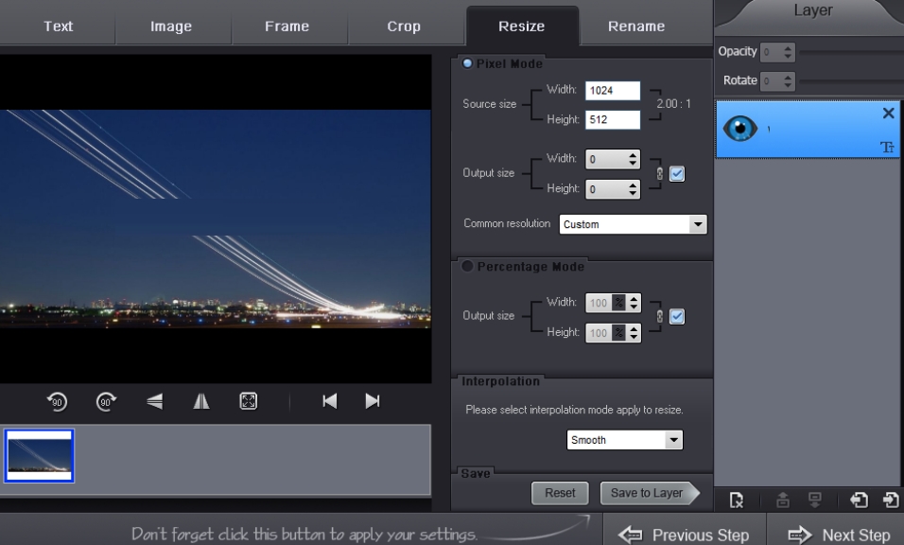The width and height of the screenshot is (904, 545).
Task: Uncheck the pixel output aspect ratio lock
Action: pyautogui.click(x=677, y=173)
